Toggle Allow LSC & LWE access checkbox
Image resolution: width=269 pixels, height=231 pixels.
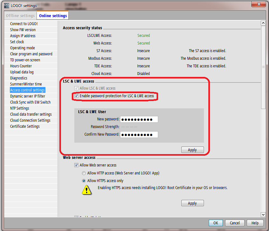point(76,88)
